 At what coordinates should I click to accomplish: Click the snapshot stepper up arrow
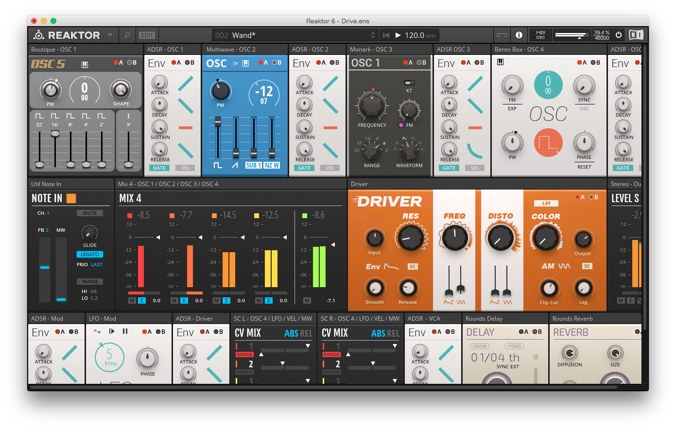(x=372, y=33)
